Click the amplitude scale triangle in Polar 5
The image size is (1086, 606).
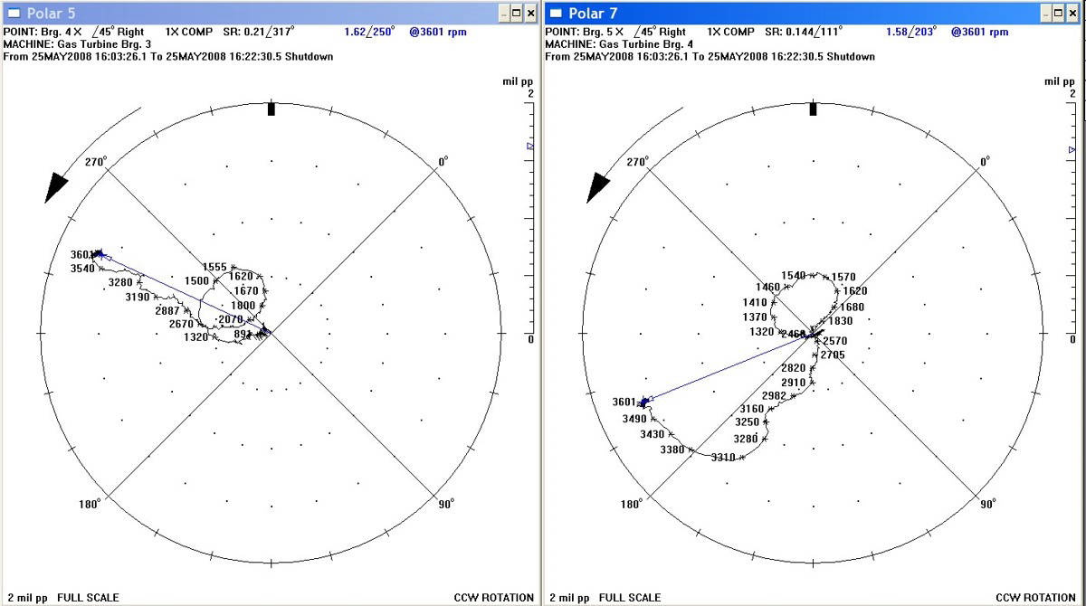pos(530,146)
